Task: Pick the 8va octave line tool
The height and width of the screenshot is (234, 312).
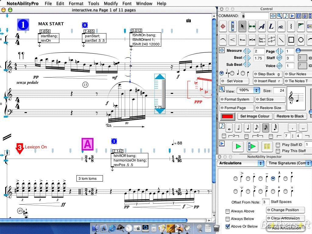Action: [x=262, y=40]
